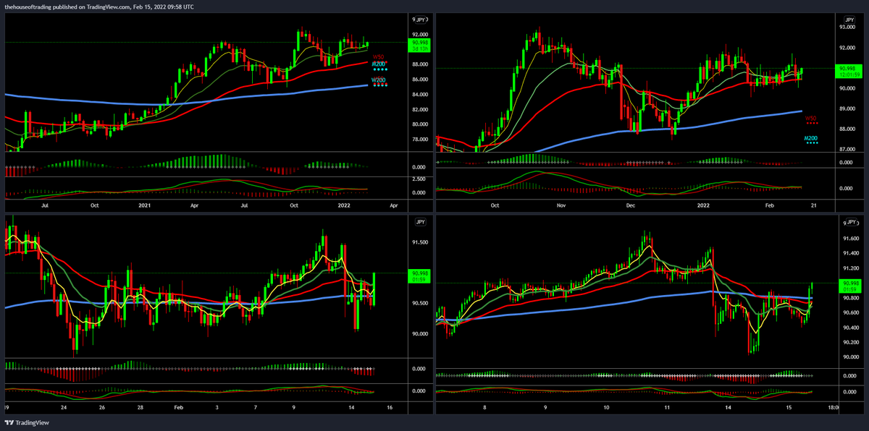Click the 91.600 price scale value

tap(851, 238)
